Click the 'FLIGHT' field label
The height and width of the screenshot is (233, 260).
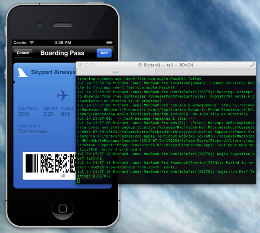pyautogui.click(x=67, y=108)
